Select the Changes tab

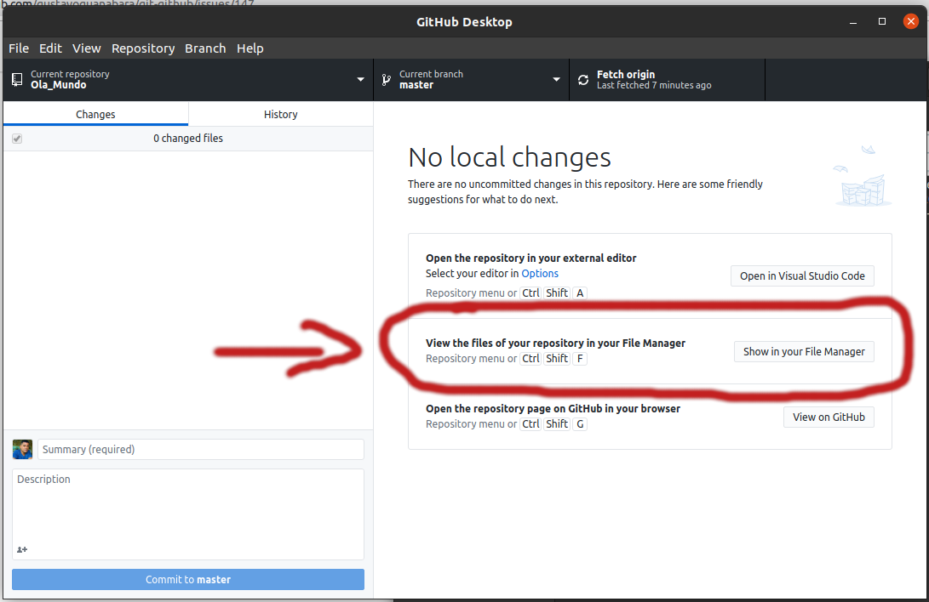click(95, 114)
